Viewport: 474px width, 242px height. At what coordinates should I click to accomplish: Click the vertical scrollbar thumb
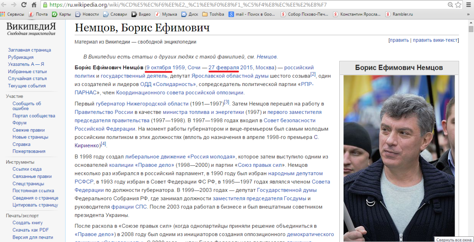[471, 29]
